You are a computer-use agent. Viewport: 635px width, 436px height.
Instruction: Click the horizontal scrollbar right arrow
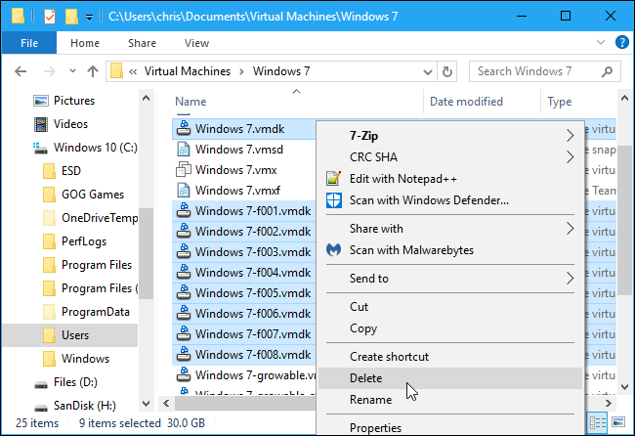click(x=608, y=403)
